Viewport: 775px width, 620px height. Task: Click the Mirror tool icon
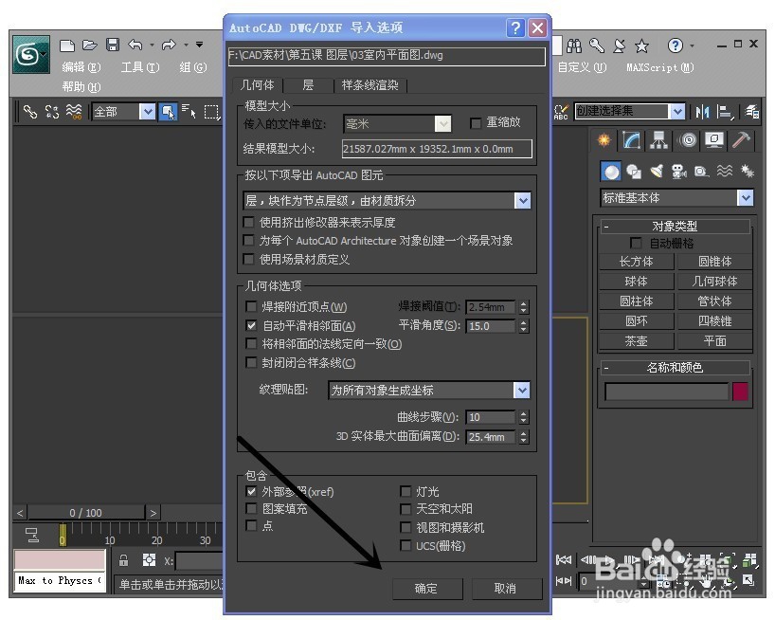tap(702, 112)
